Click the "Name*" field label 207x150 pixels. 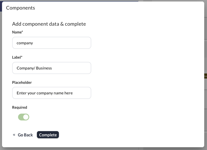18,32
